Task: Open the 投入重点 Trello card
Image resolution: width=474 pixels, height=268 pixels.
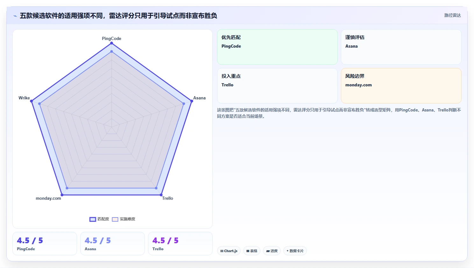Action: pos(277,86)
